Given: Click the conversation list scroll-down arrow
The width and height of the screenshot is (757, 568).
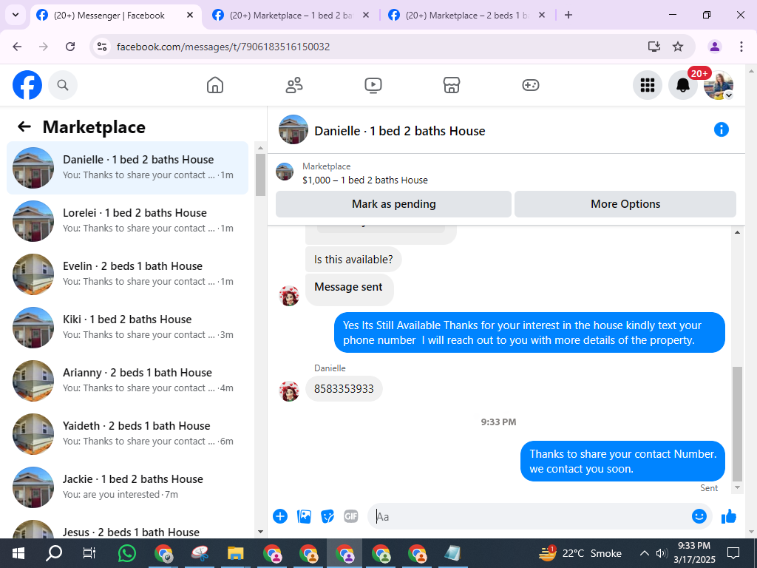Looking at the screenshot, I should pyautogui.click(x=260, y=532).
